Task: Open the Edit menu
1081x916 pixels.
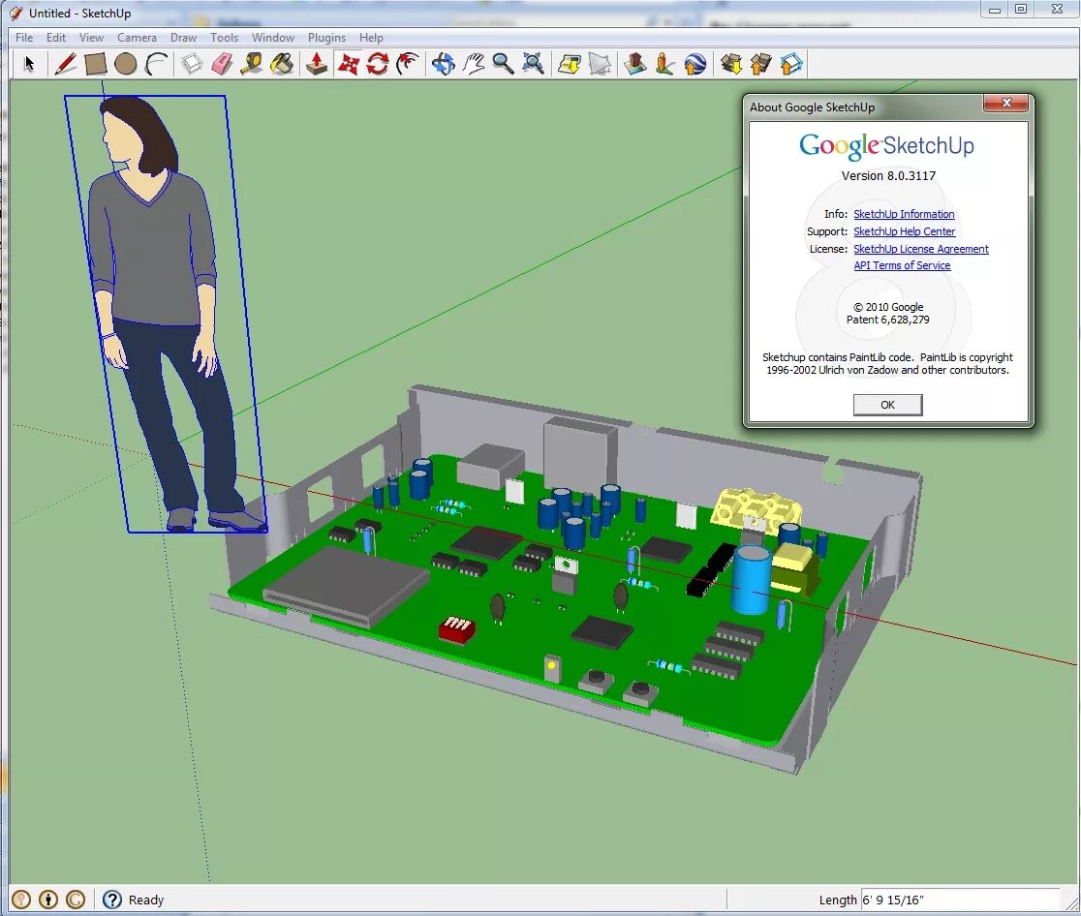Action: pos(56,37)
